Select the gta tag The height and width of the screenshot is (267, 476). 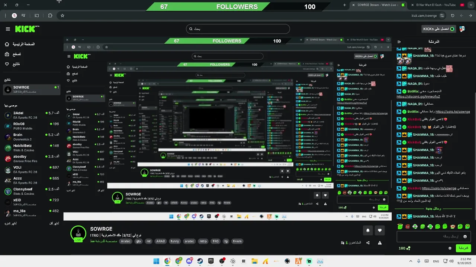(x=138, y=241)
